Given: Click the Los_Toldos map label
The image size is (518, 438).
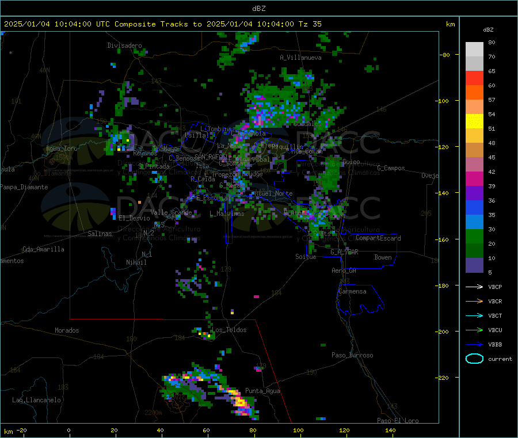Looking at the screenshot, I should pyautogui.click(x=229, y=330).
